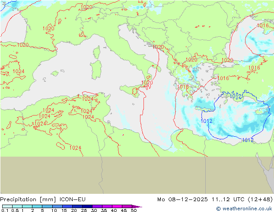The width and height of the screenshot is (274, 212).
Task: Click the '35' legend scale value
Action: [104, 210]
